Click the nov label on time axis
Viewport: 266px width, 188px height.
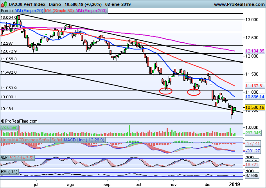(173, 184)
